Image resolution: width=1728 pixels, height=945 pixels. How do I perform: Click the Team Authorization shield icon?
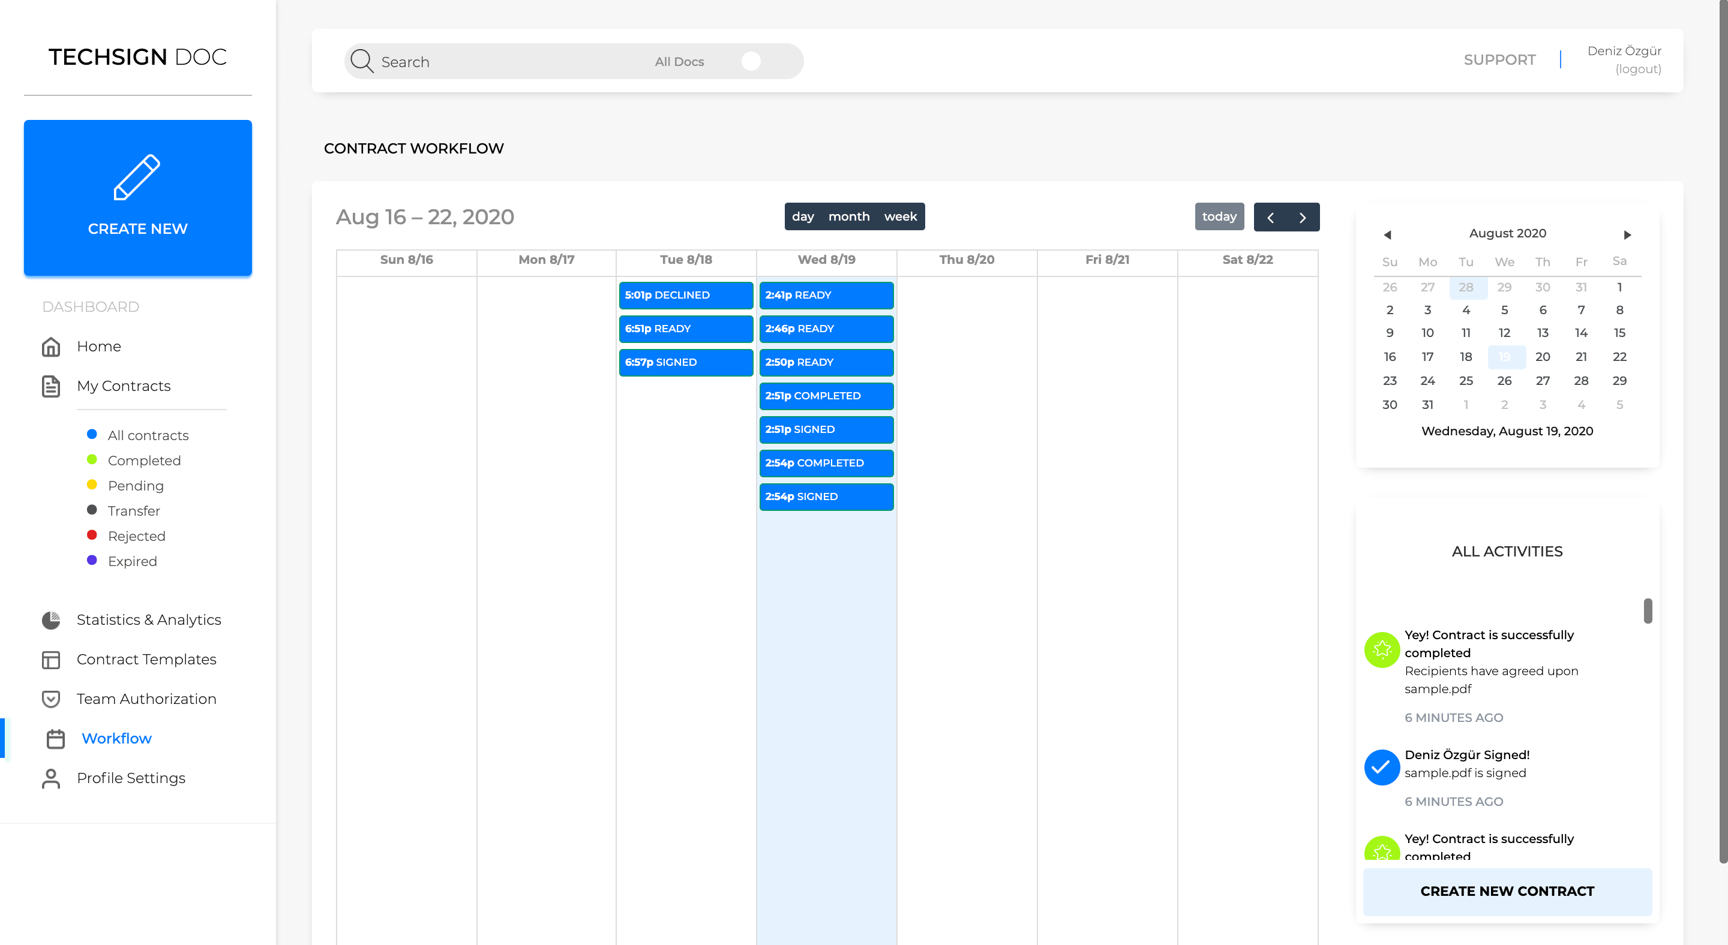(x=51, y=699)
